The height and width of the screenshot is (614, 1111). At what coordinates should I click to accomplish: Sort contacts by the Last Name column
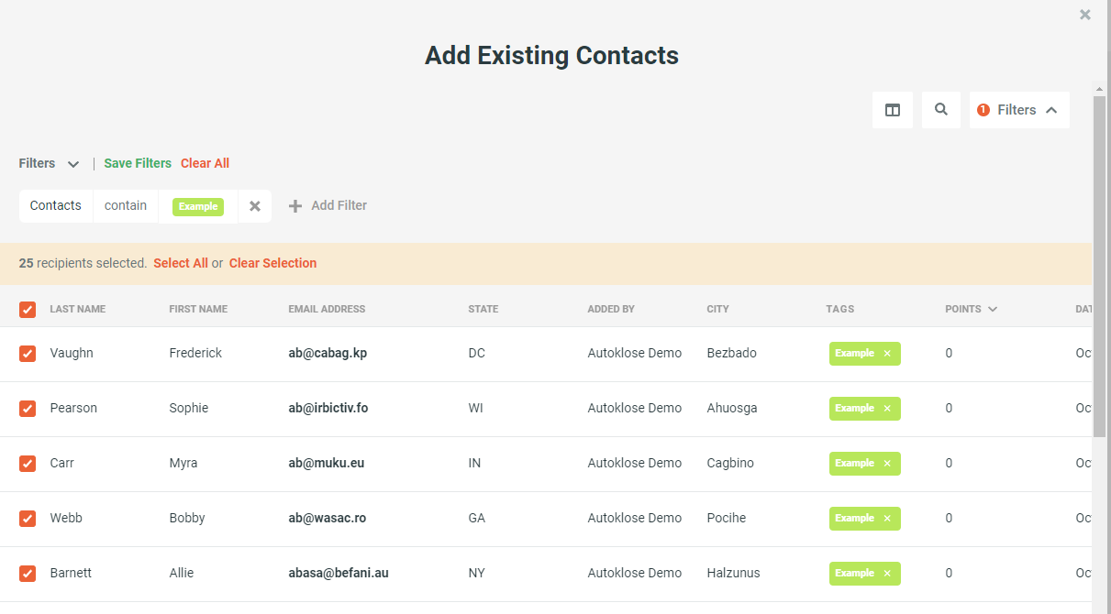(x=77, y=309)
